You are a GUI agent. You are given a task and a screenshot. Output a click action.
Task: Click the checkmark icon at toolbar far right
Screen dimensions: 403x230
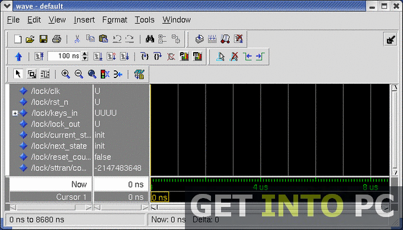click(x=391, y=40)
